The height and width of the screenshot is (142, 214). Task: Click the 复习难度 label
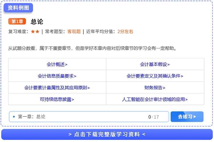click(18, 32)
